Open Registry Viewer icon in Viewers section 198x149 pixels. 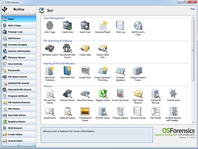103,94
